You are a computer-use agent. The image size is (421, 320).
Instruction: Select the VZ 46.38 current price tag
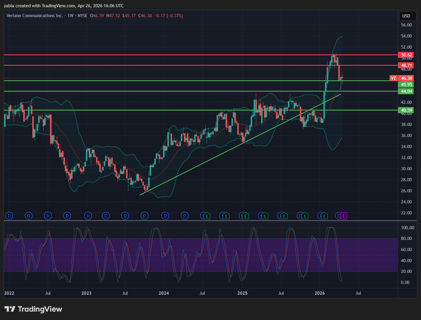[x=402, y=78]
